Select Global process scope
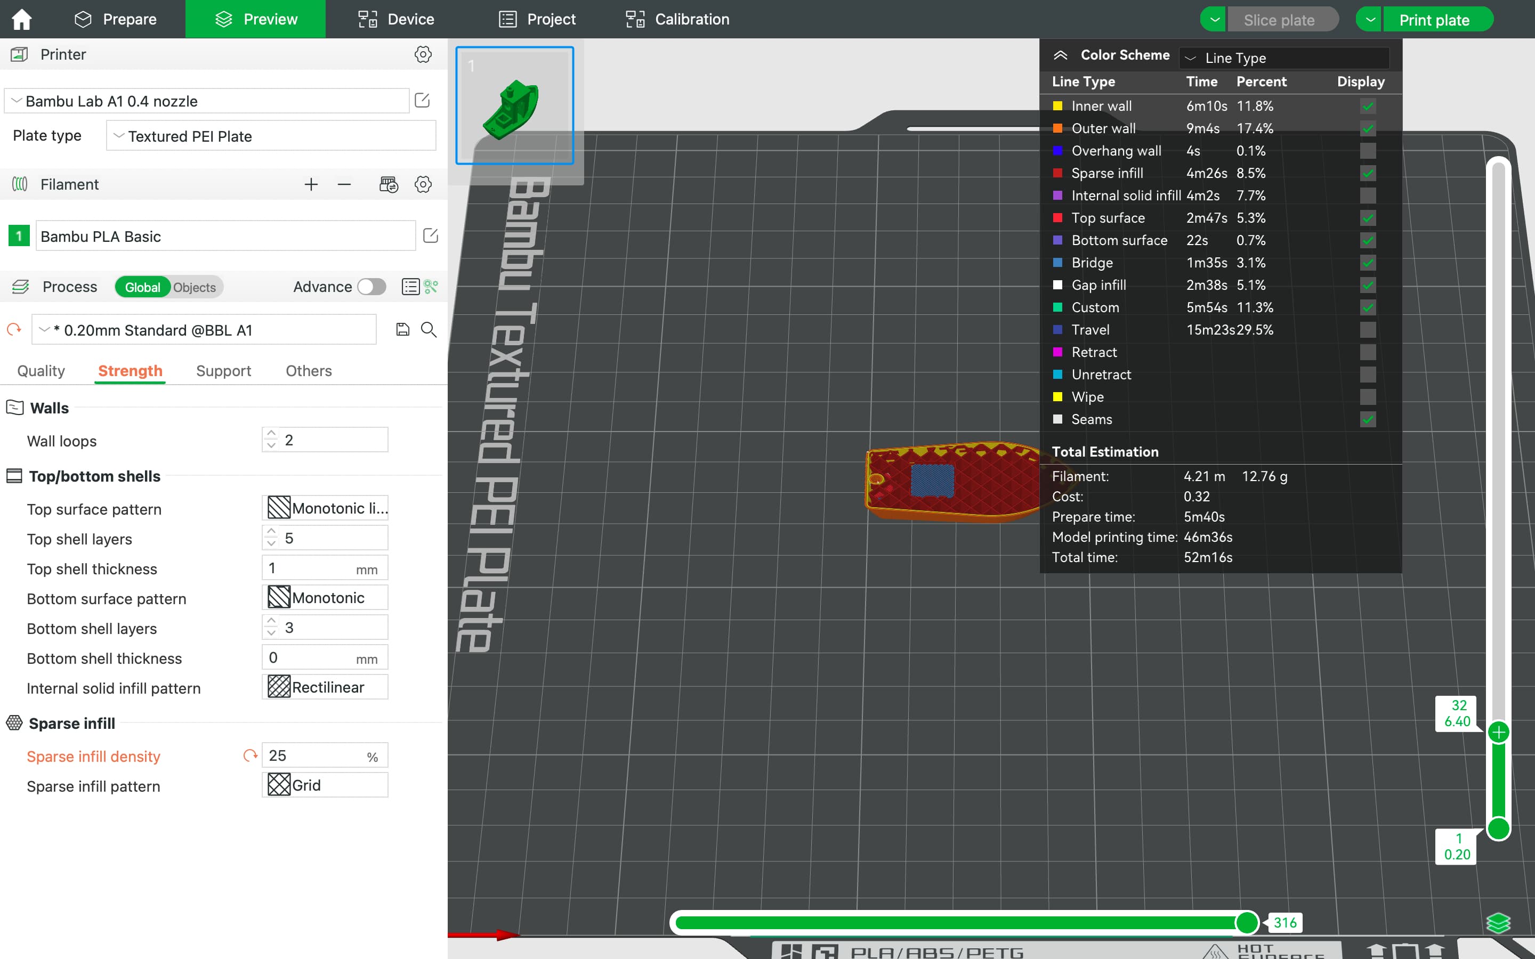This screenshot has height=959, width=1535. 143,287
